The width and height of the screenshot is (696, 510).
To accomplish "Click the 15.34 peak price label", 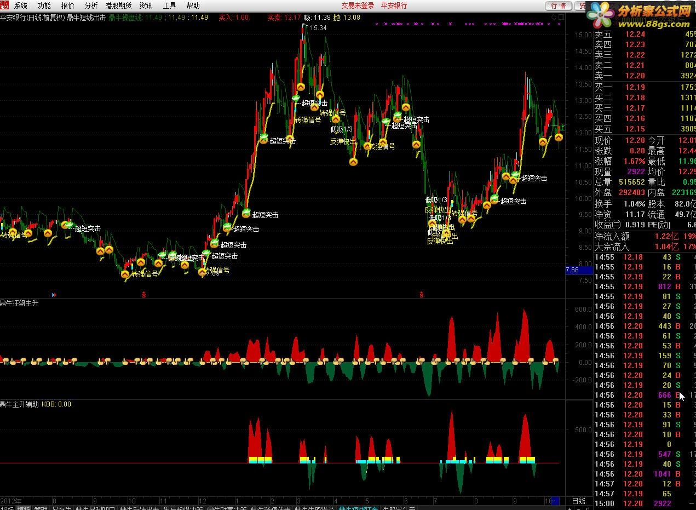I will click(318, 27).
